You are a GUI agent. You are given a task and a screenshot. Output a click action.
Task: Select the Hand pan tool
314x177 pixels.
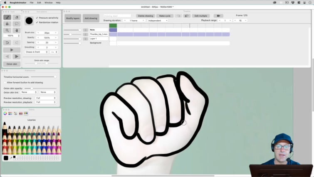pos(17,30)
